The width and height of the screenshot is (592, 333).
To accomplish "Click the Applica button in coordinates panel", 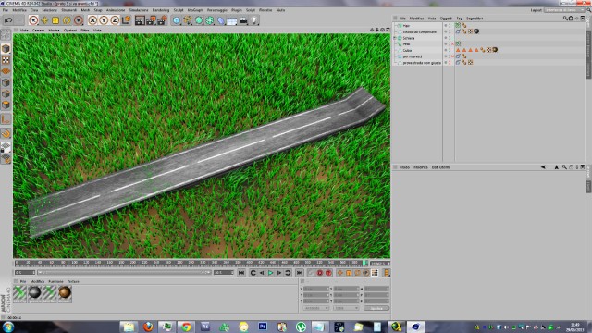I will click(376, 308).
